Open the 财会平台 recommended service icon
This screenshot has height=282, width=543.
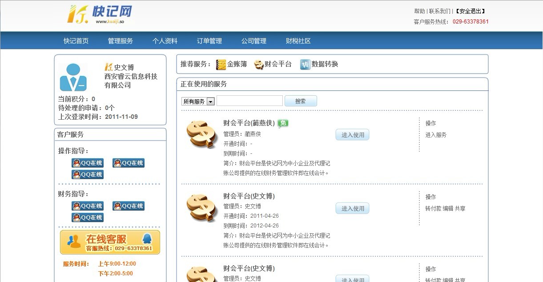pos(259,64)
